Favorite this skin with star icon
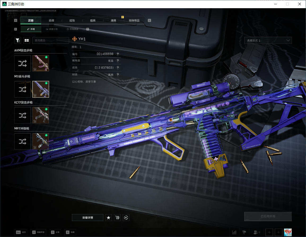 (108, 217)
